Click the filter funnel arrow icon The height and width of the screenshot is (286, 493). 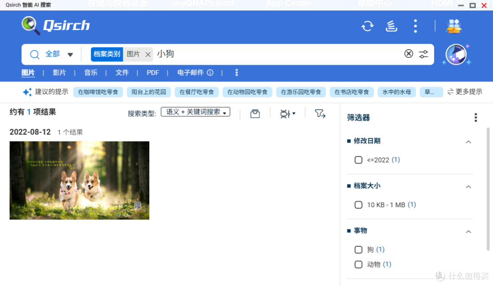(x=320, y=113)
